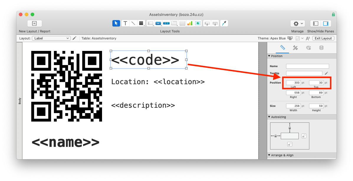
Task: Select the Rectangle shape tool
Action: (x=141, y=23)
